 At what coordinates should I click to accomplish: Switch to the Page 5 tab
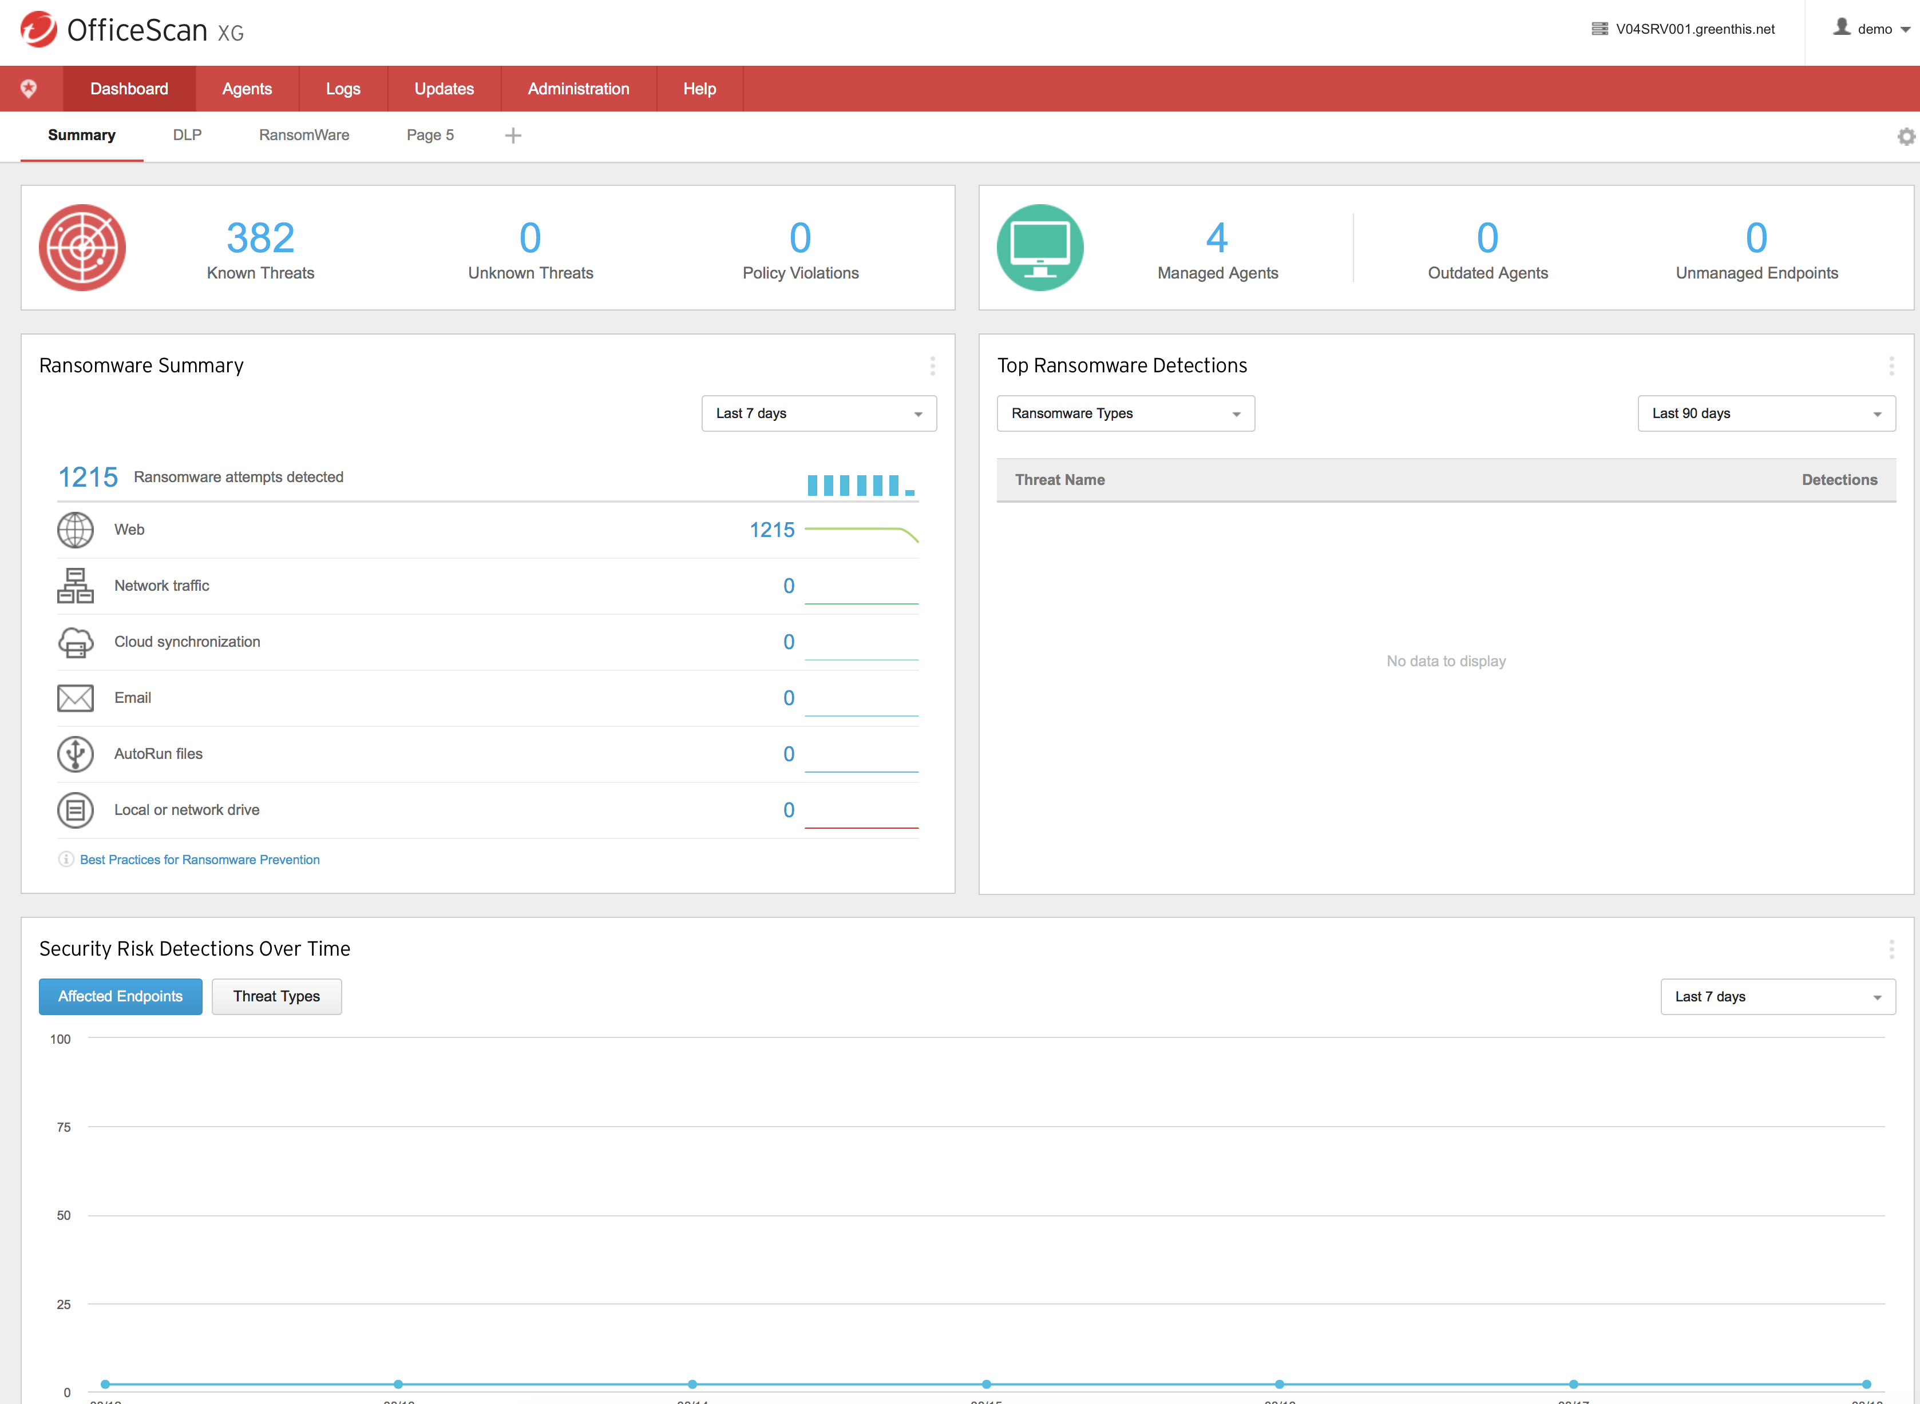click(x=430, y=135)
